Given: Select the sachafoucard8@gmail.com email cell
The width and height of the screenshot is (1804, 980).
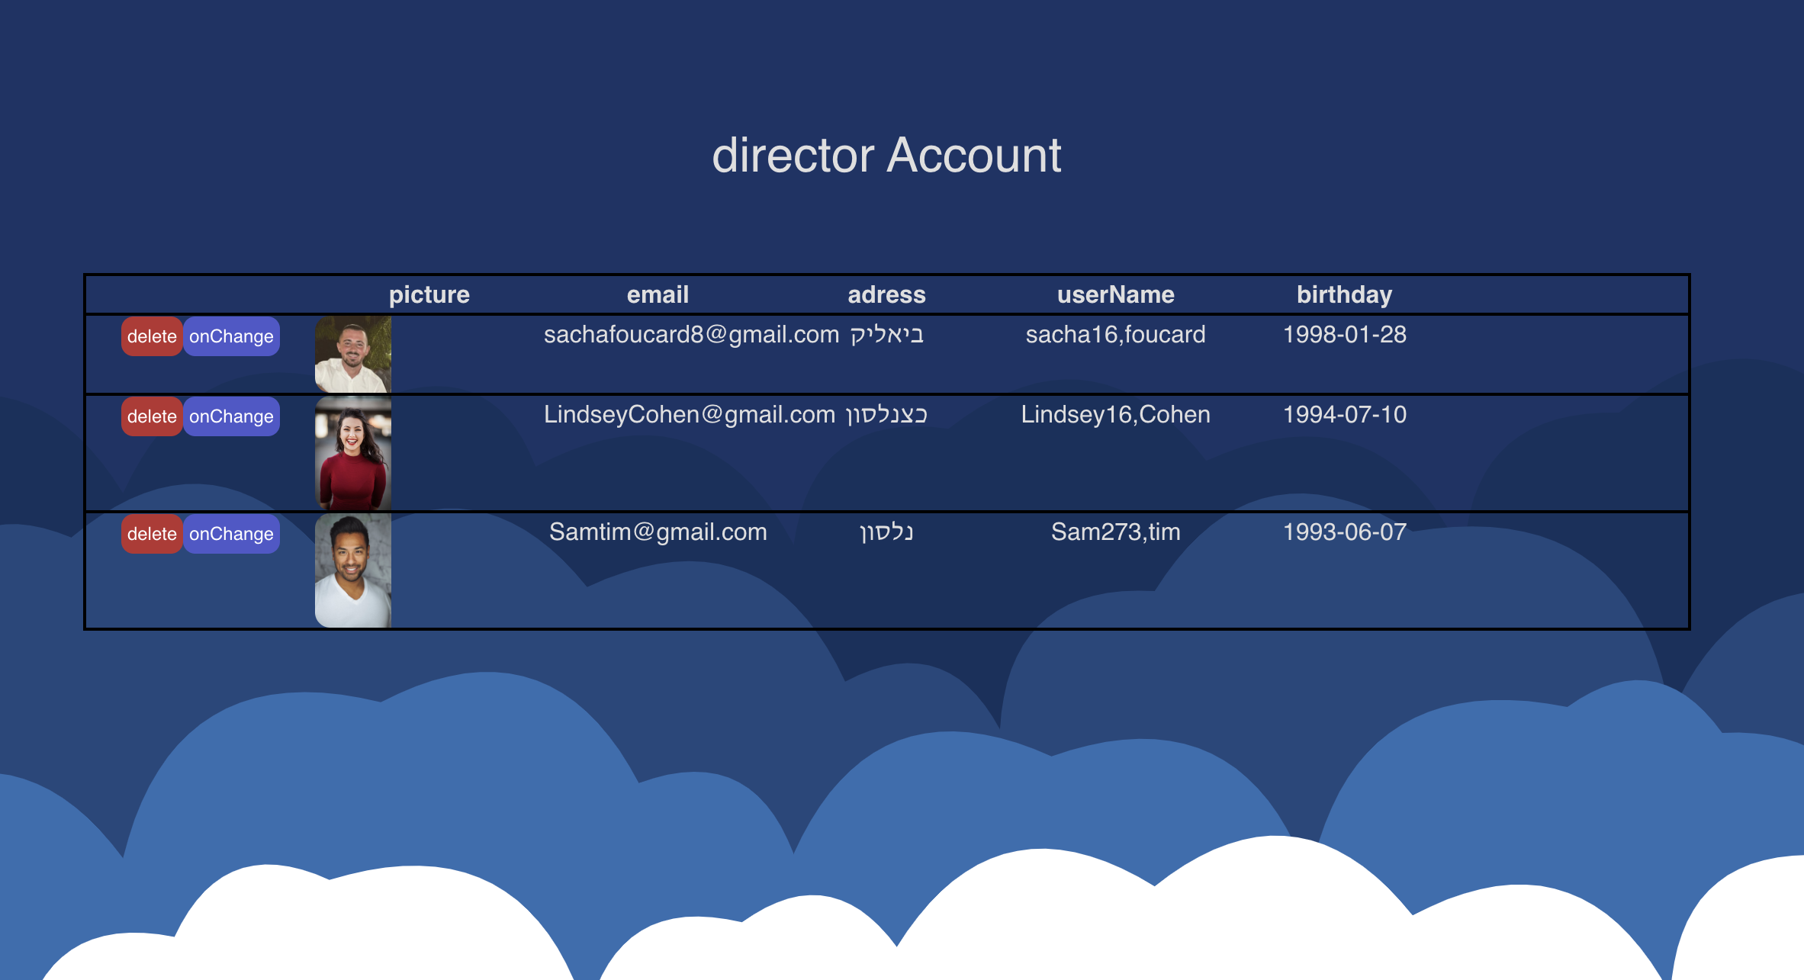Looking at the screenshot, I should pyautogui.click(x=691, y=335).
